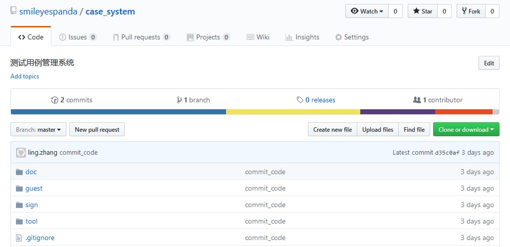The height and width of the screenshot is (247, 510).
Task: Click the Add topics link
Action: tap(25, 76)
